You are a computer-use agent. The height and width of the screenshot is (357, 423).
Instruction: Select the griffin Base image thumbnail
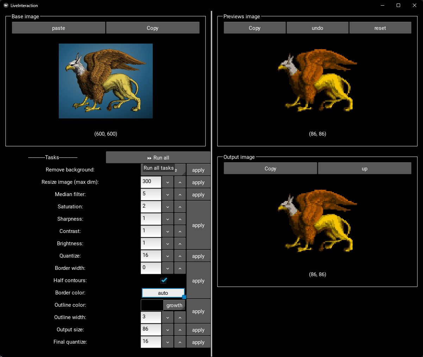[x=106, y=81]
